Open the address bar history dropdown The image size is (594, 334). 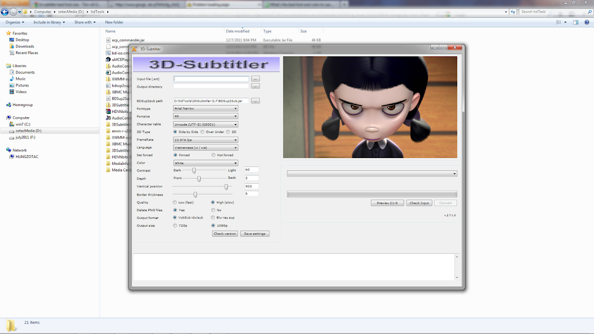[x=506, y=12]
